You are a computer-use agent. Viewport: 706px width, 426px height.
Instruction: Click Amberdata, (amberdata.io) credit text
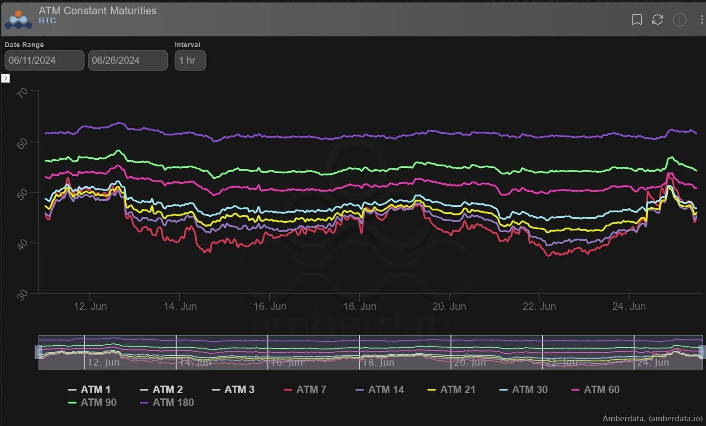[x=652, y=418]
